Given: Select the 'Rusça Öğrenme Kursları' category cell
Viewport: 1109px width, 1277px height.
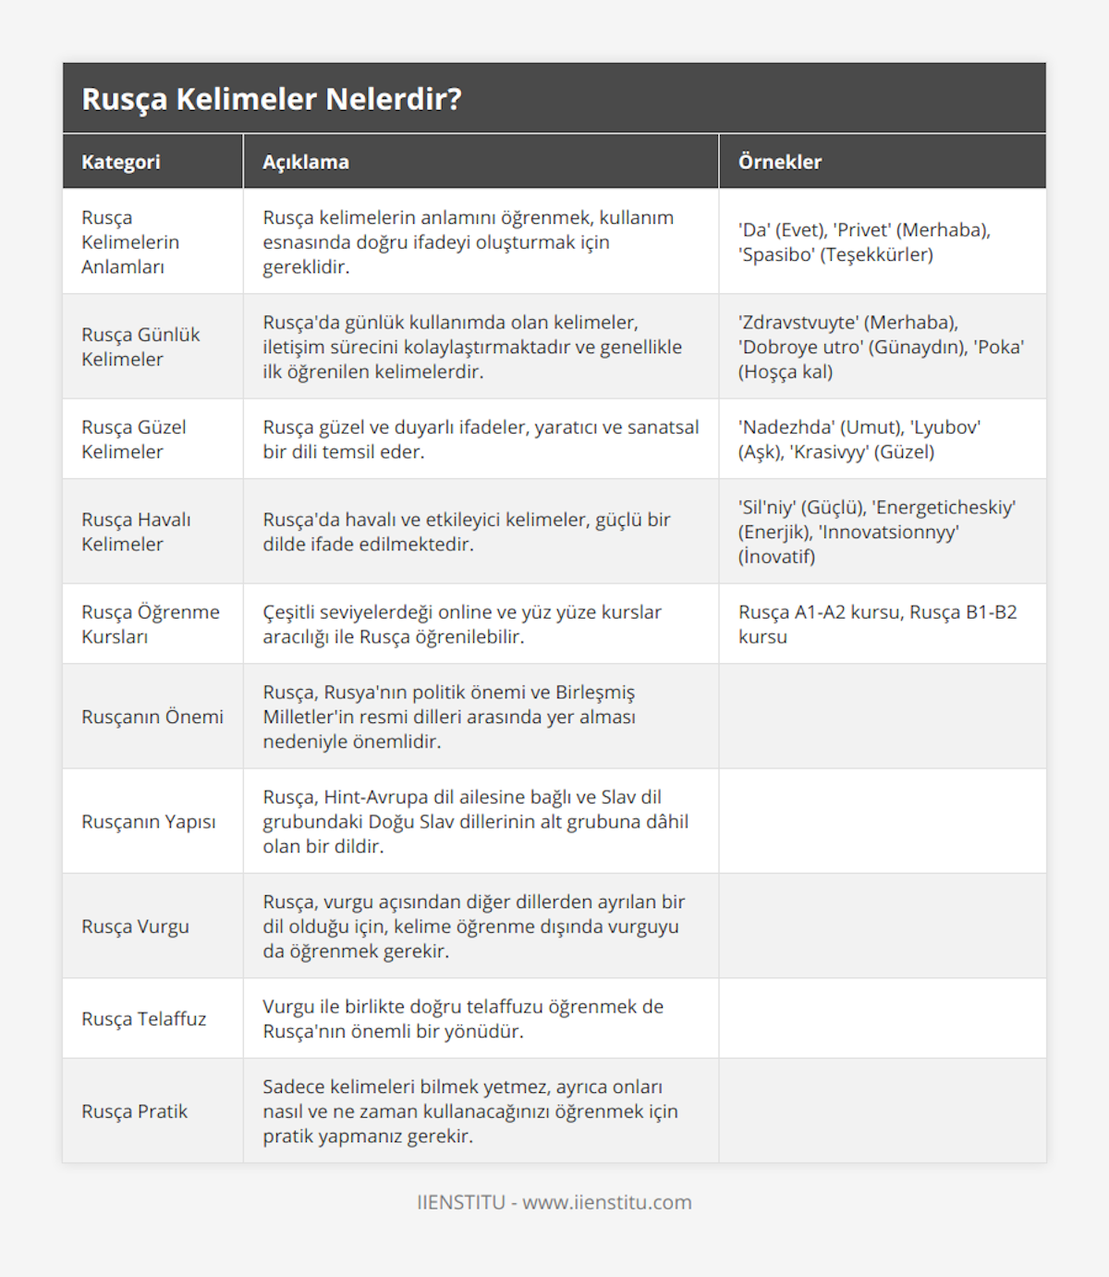Looking at the screenshot, I should tap(151, 624).
